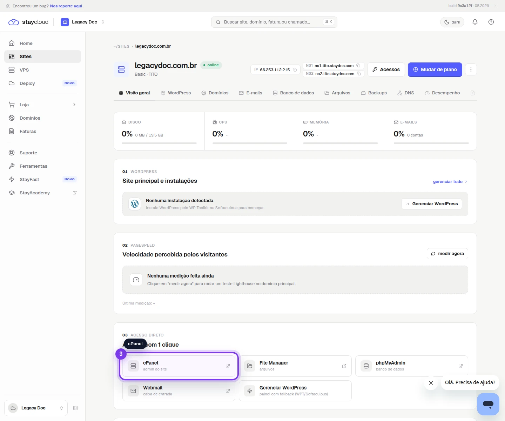Viewport: 505px width, 421px height.
Task: Open the Legacy Doc account menu at sidebar bottom
Action: (x=36, y=408)
